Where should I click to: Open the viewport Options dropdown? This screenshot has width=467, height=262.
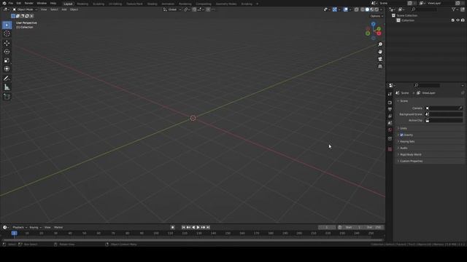coord(377,16)
